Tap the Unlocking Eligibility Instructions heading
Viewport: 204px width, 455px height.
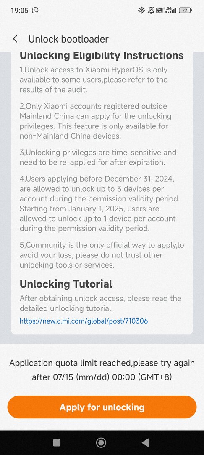(102, 56)
